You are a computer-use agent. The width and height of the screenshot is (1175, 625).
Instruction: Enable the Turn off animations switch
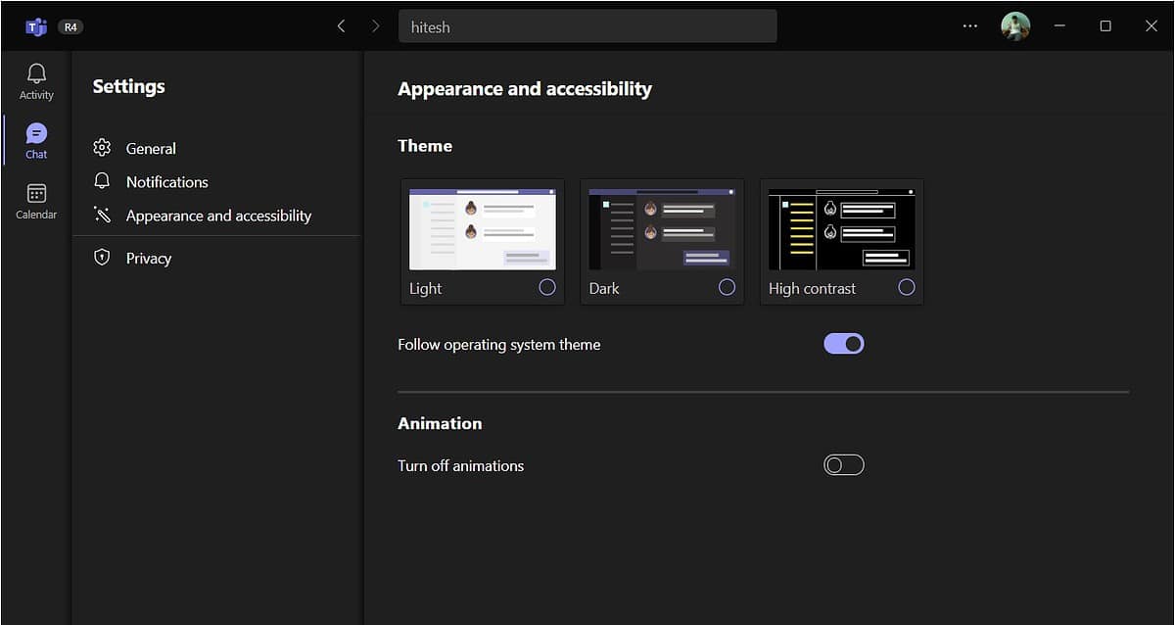coord(844,464)
